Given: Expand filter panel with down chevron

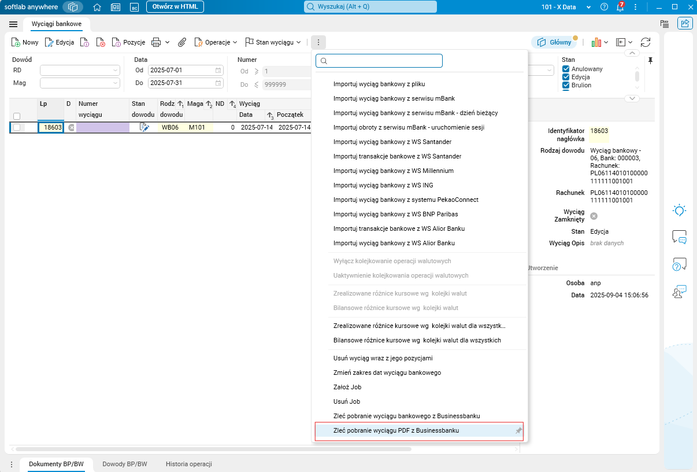Looking at the screenshot, I should [x=633, y=98].
